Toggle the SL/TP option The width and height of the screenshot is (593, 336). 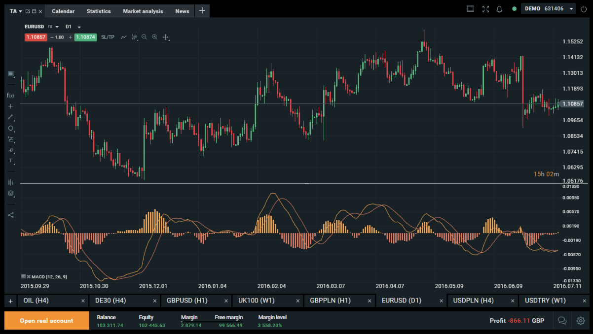pos(108,37)
